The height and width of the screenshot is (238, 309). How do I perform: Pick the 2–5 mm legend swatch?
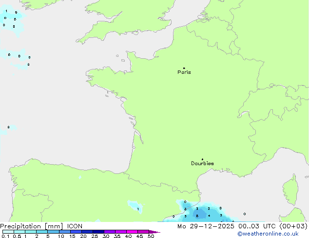42,232
